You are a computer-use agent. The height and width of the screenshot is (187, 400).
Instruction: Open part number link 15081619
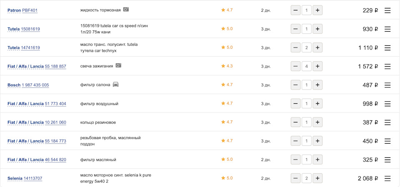tap(30, 29)
